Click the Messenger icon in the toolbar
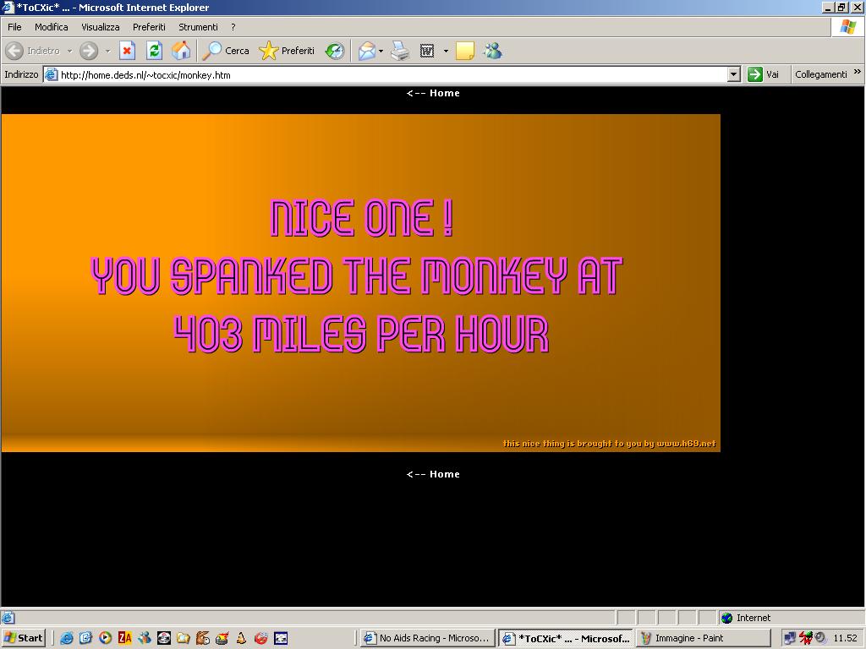This screenshot has height=649, width=866. pos(492,51)
